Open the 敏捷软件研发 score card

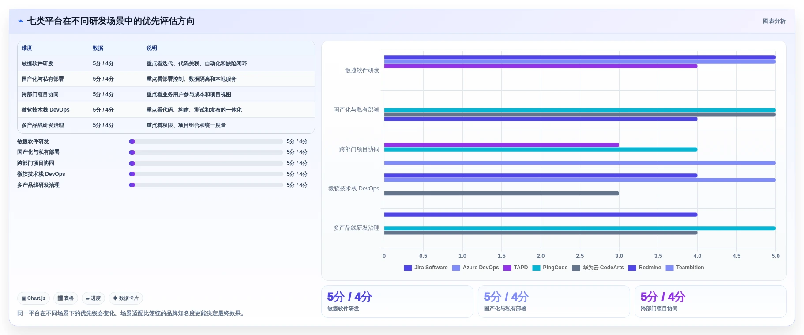397,301
